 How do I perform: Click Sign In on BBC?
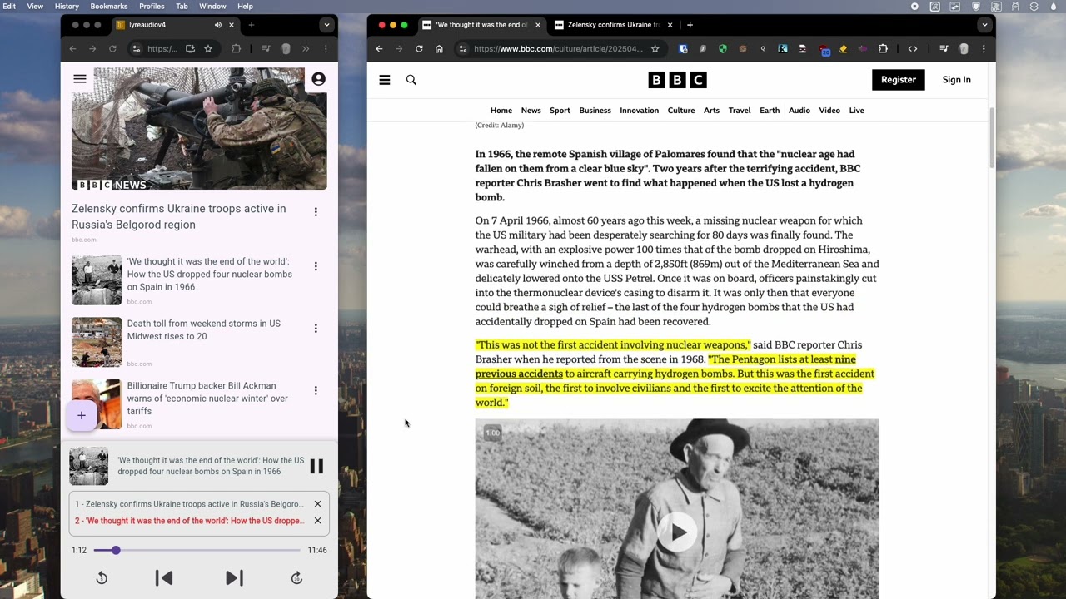click(x=956, y=80)
